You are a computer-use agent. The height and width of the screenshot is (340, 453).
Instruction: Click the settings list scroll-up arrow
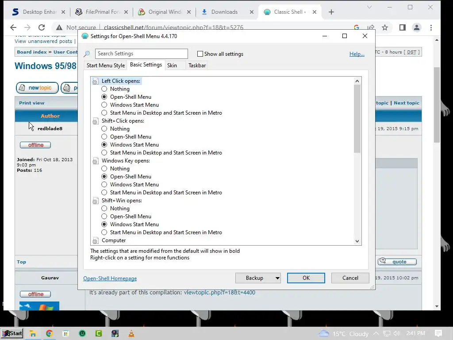357,81
